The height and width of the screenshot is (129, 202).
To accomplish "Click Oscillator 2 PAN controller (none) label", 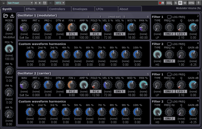I will pyautogui.click(x=143, y=92).
